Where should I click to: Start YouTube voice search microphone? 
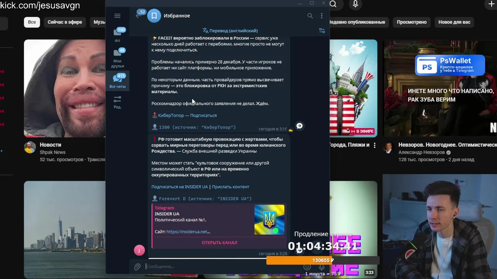(355, 4)
